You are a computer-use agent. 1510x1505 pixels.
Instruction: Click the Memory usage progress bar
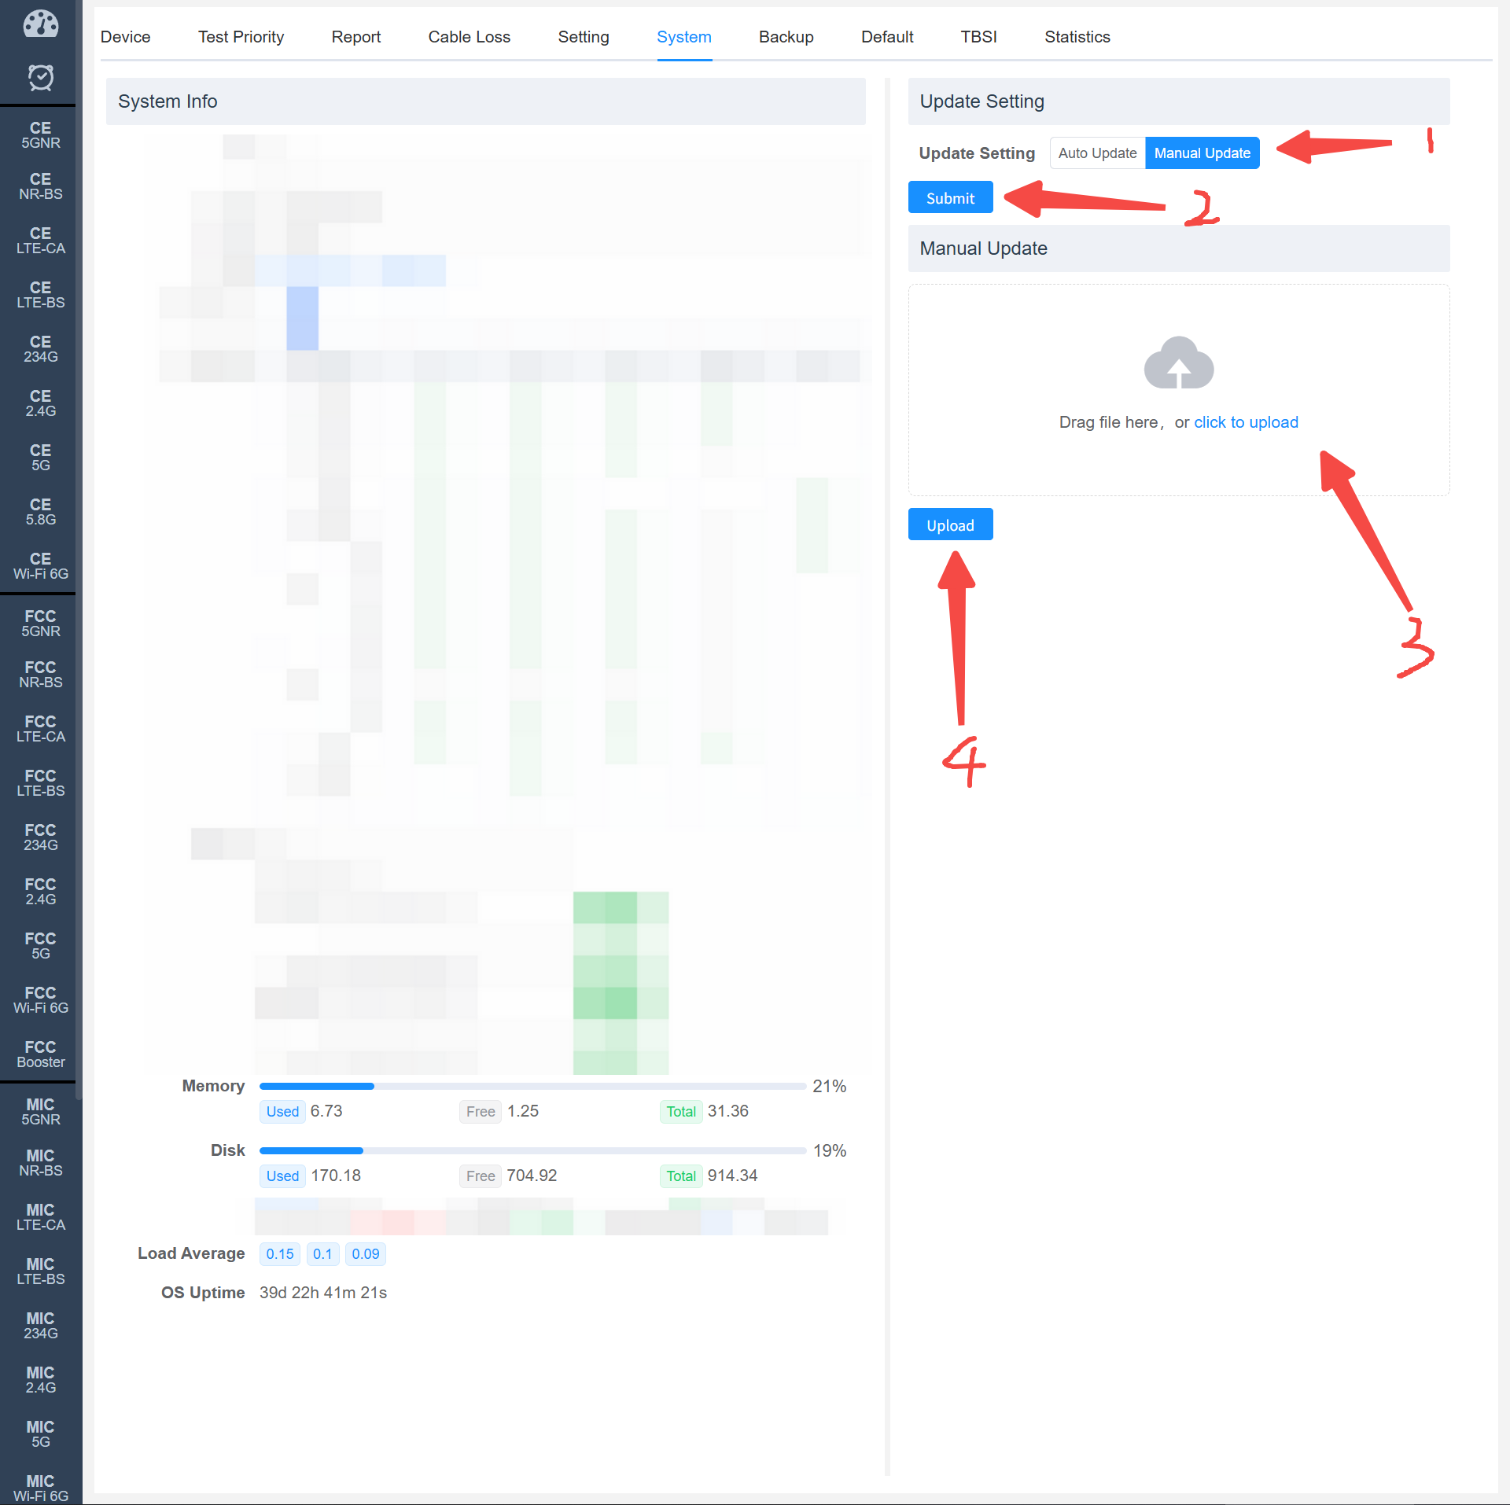coord(532,1086)
